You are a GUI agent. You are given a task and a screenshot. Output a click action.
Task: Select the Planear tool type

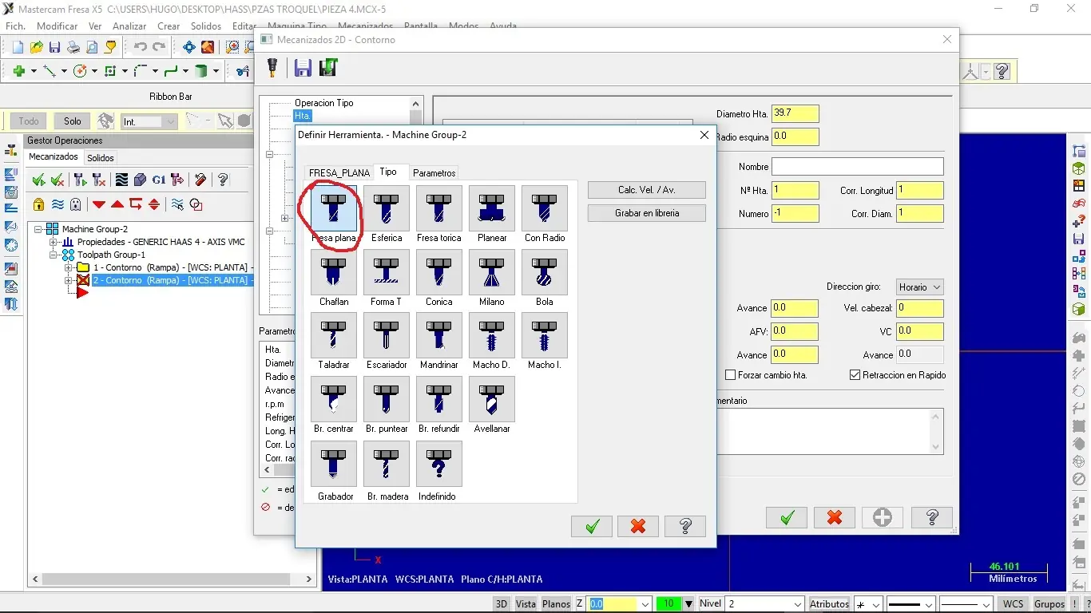coord(492,208)
